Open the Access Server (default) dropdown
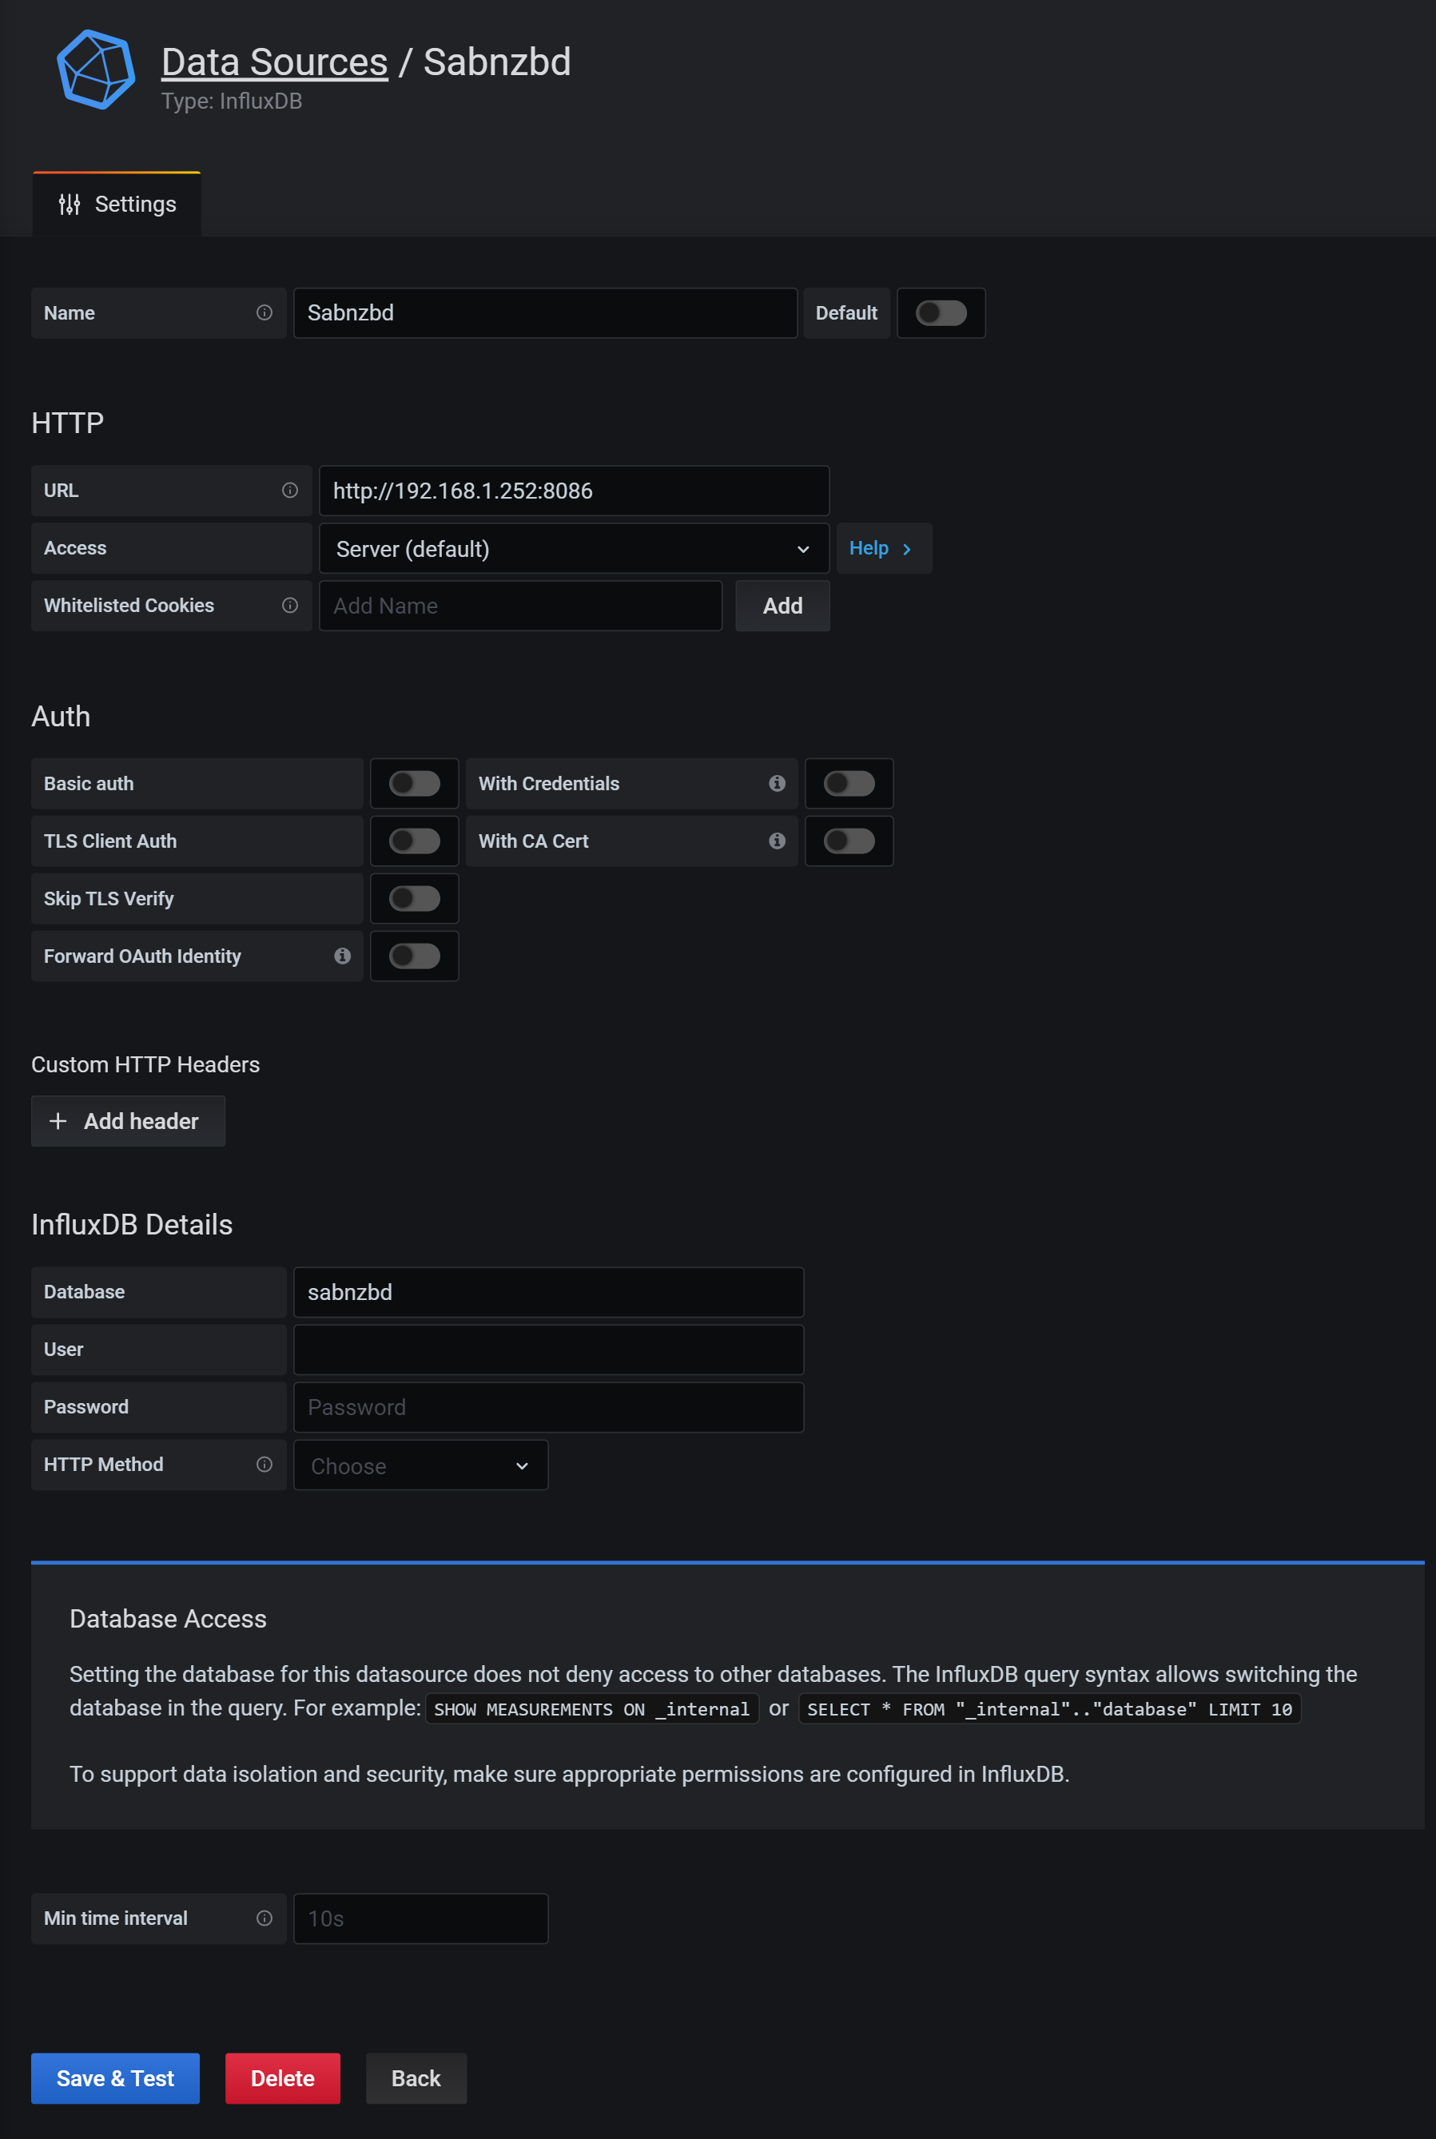This screenshot has height=2139, width=1436. pos(575,548)
